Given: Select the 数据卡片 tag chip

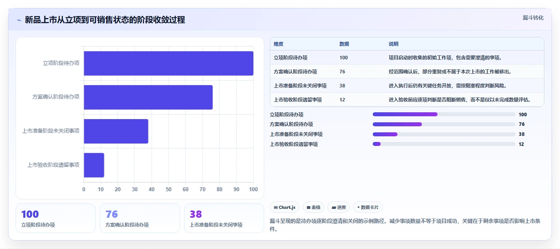Looking at the screenshot, I should tap(368, 207).
